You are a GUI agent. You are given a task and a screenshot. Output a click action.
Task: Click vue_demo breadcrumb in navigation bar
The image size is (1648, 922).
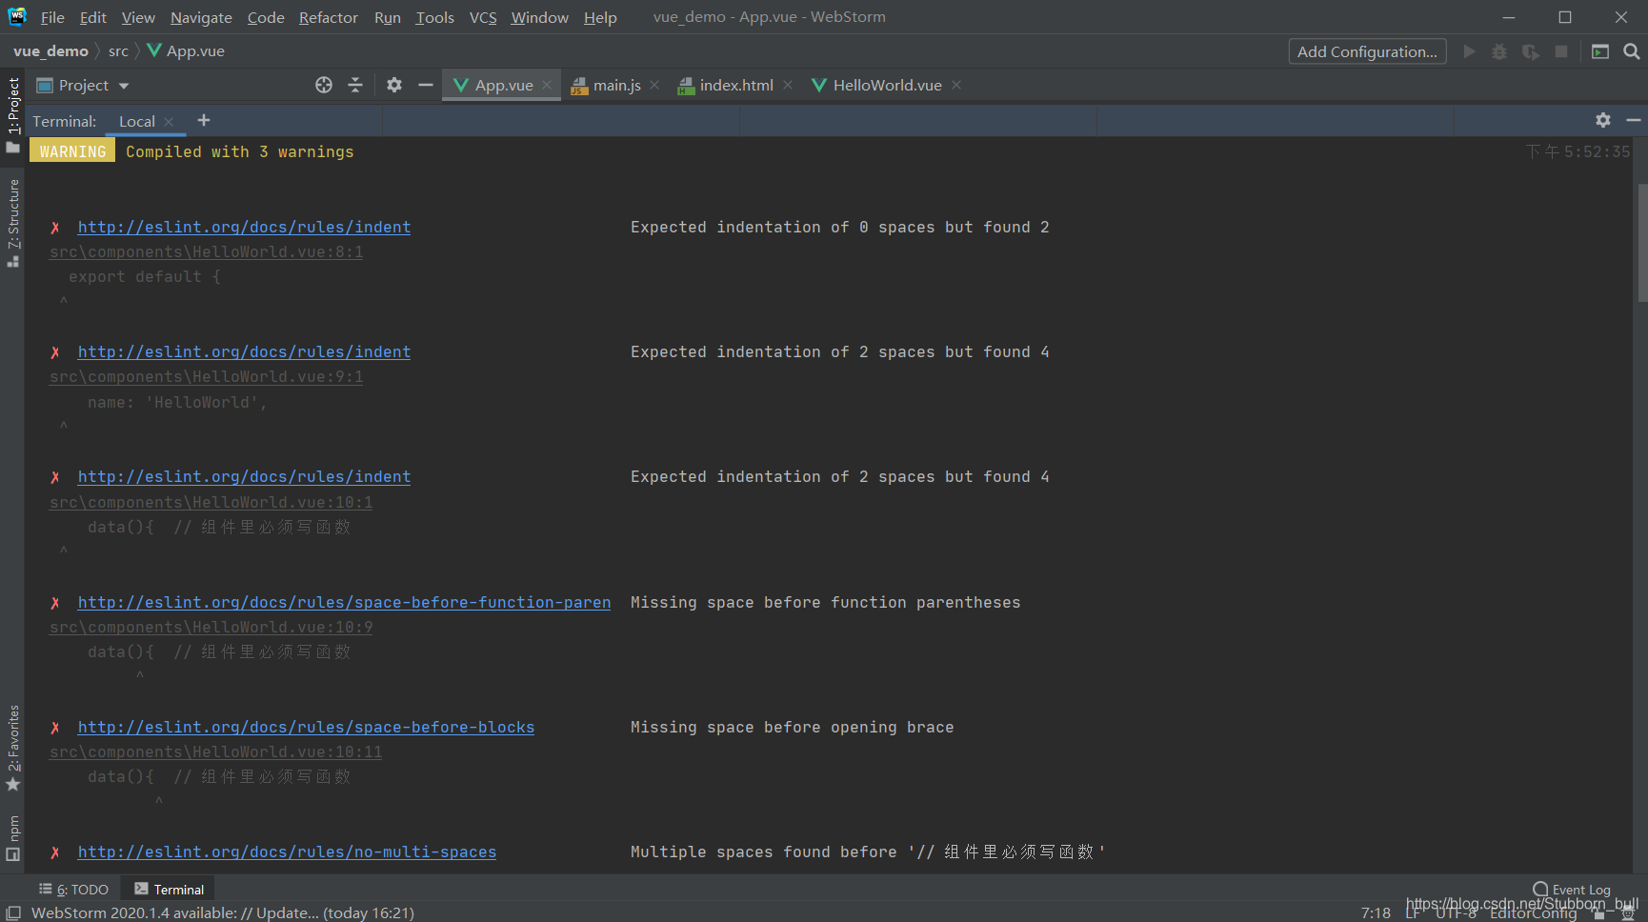point(50,51)
